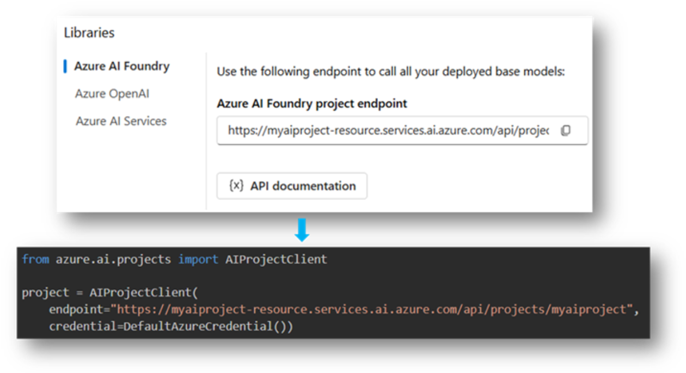Select the Azure AI Foundry library tab
This screenshot has height=373, width=686.
(x=122, y=66)
